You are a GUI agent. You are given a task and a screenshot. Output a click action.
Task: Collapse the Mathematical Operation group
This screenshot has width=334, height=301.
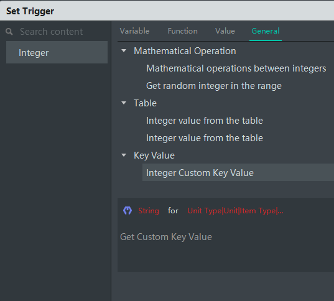point(124,51)
